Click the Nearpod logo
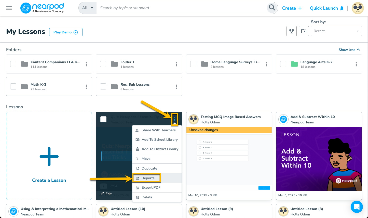 (42, 8)
